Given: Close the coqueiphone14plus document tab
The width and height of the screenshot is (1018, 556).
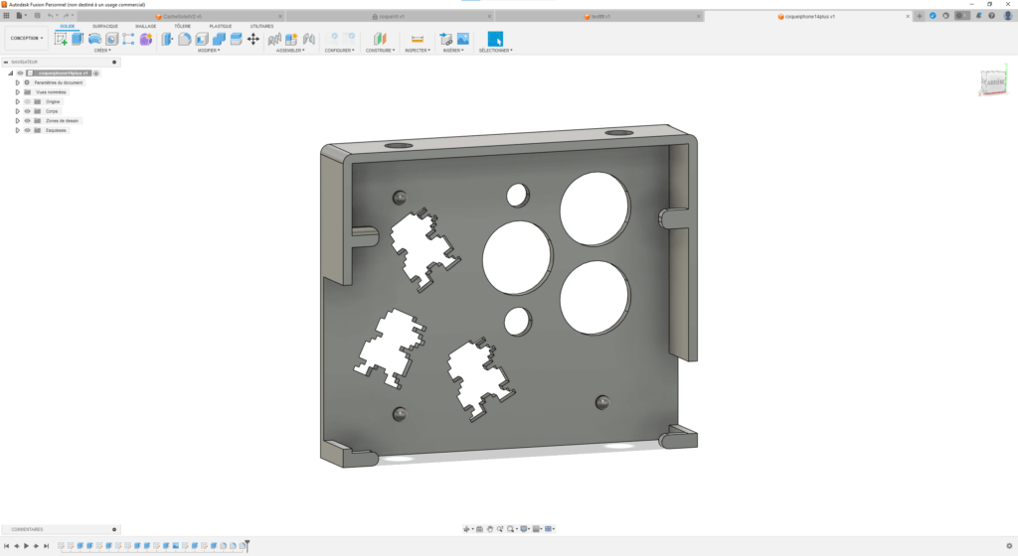Looking at the screenshot, I should [x=908, y=16].
